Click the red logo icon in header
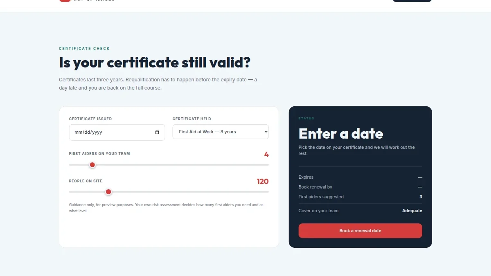Image resolution: width=491 pixels, height=276 pixels. click(x=65, y=1)
